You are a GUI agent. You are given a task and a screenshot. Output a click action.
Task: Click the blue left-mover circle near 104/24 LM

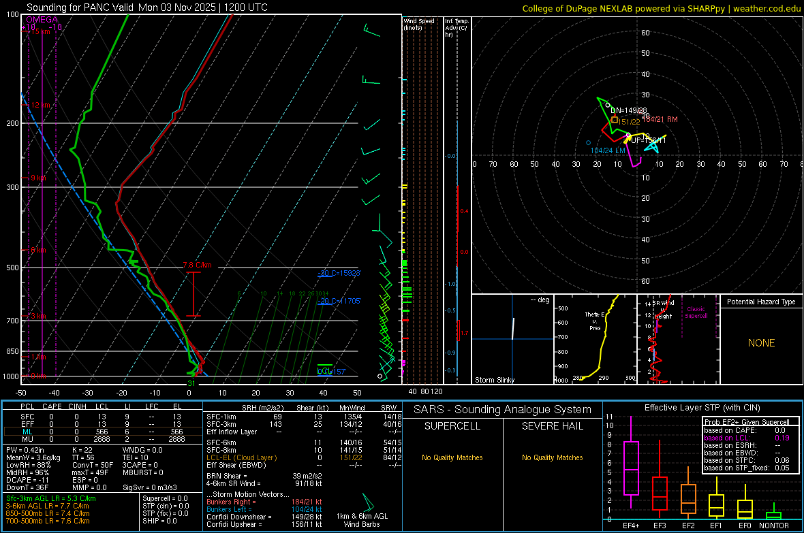[588, 142]
